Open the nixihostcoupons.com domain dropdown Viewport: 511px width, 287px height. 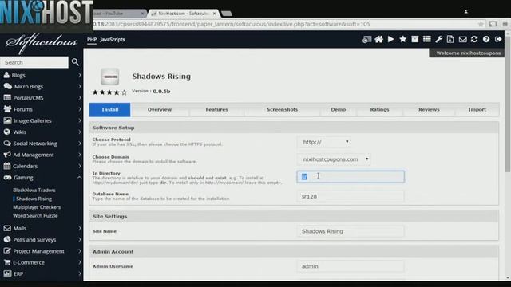pyautogui.click(x=334, y=159)
